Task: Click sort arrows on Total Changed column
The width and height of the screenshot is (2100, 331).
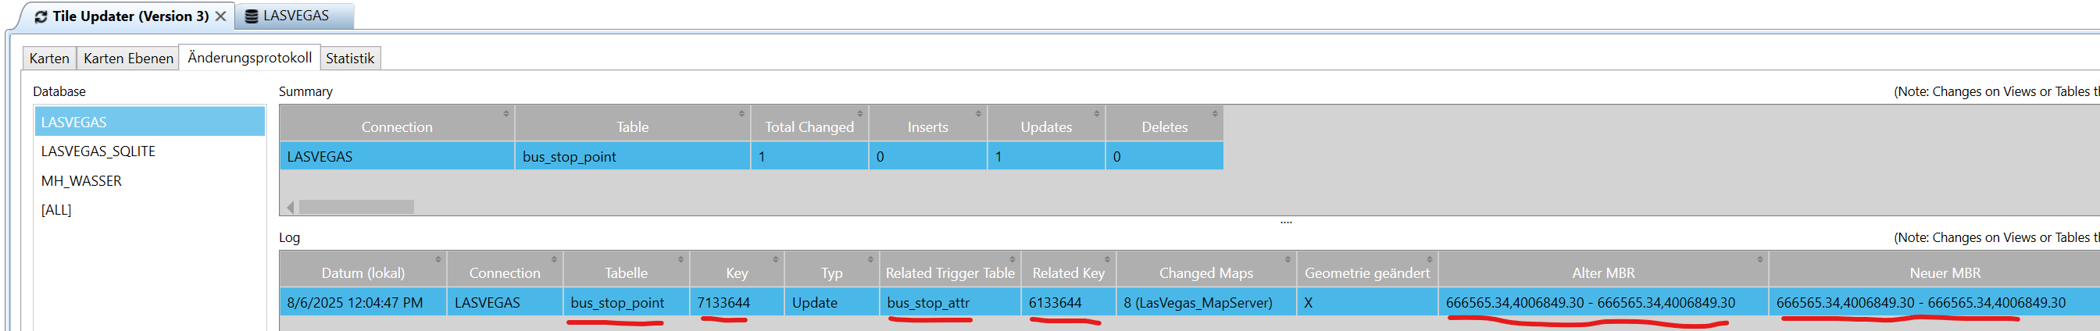Action: click(860, 113)
